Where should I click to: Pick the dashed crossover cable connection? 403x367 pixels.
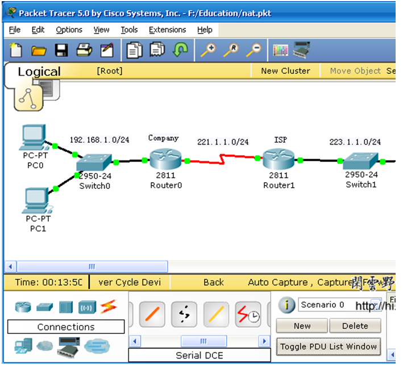pyautogui.click(x=184, y=314)
